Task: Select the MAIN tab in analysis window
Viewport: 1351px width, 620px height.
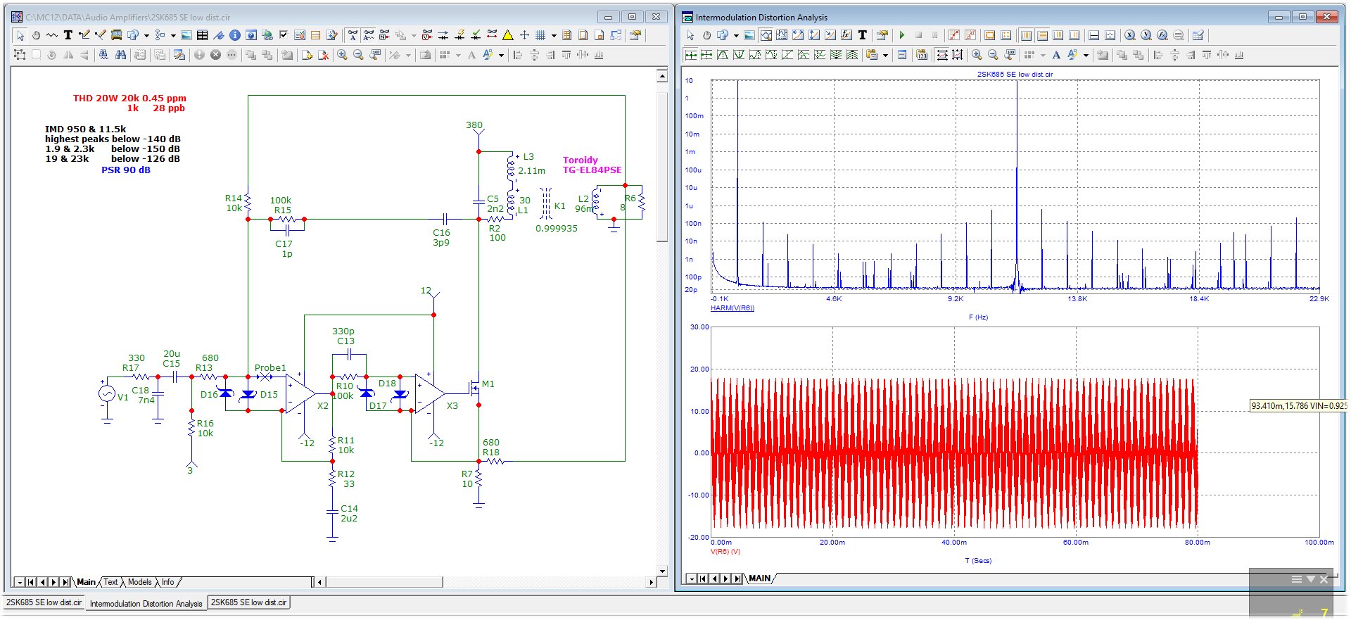Action: [x=759, y=578]
